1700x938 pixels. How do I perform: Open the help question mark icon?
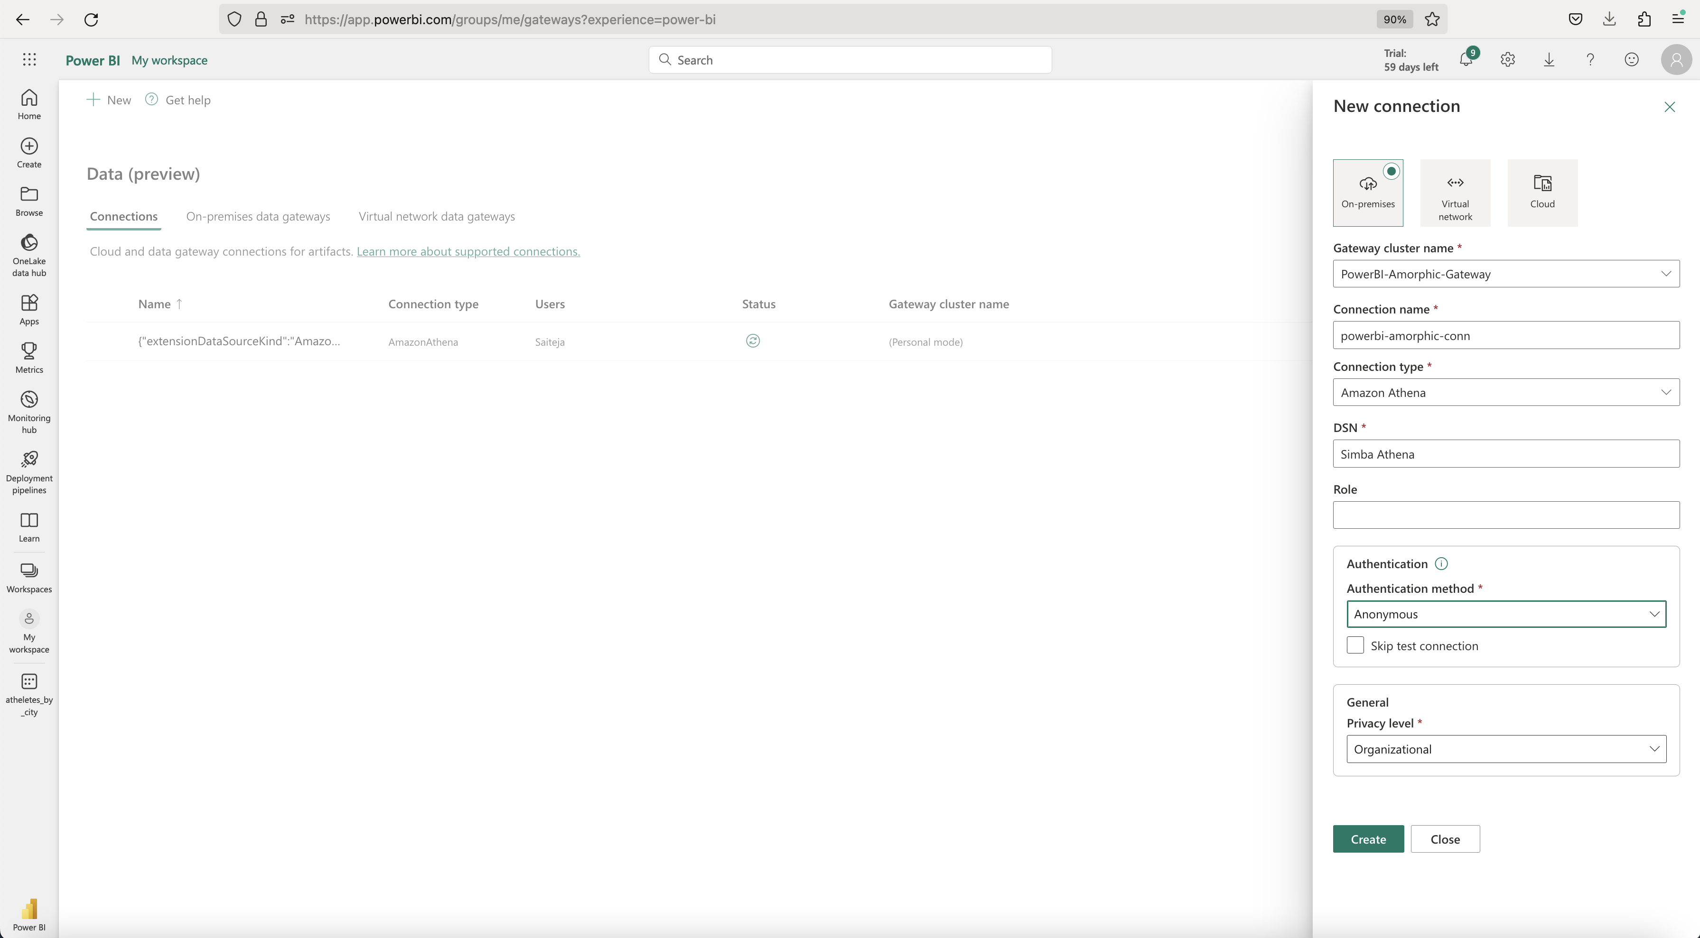tap(1590, 59)
